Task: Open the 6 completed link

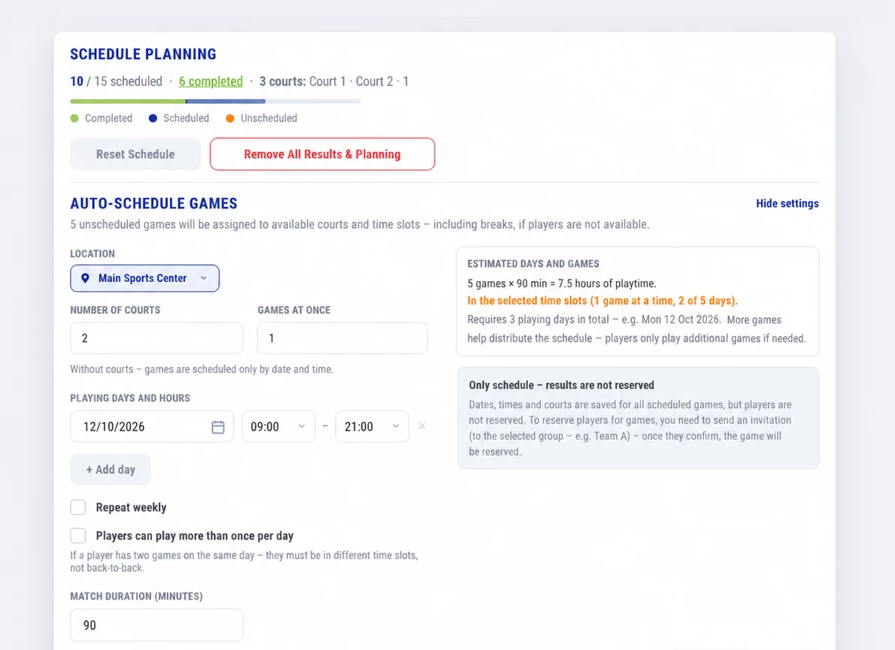Action: click(211, 81)
